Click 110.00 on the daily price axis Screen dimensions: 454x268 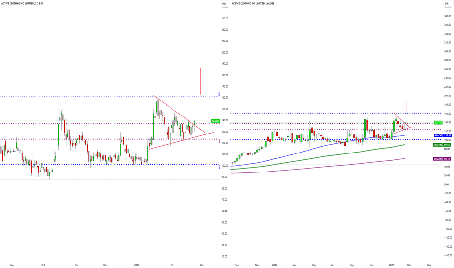(225, 154)
